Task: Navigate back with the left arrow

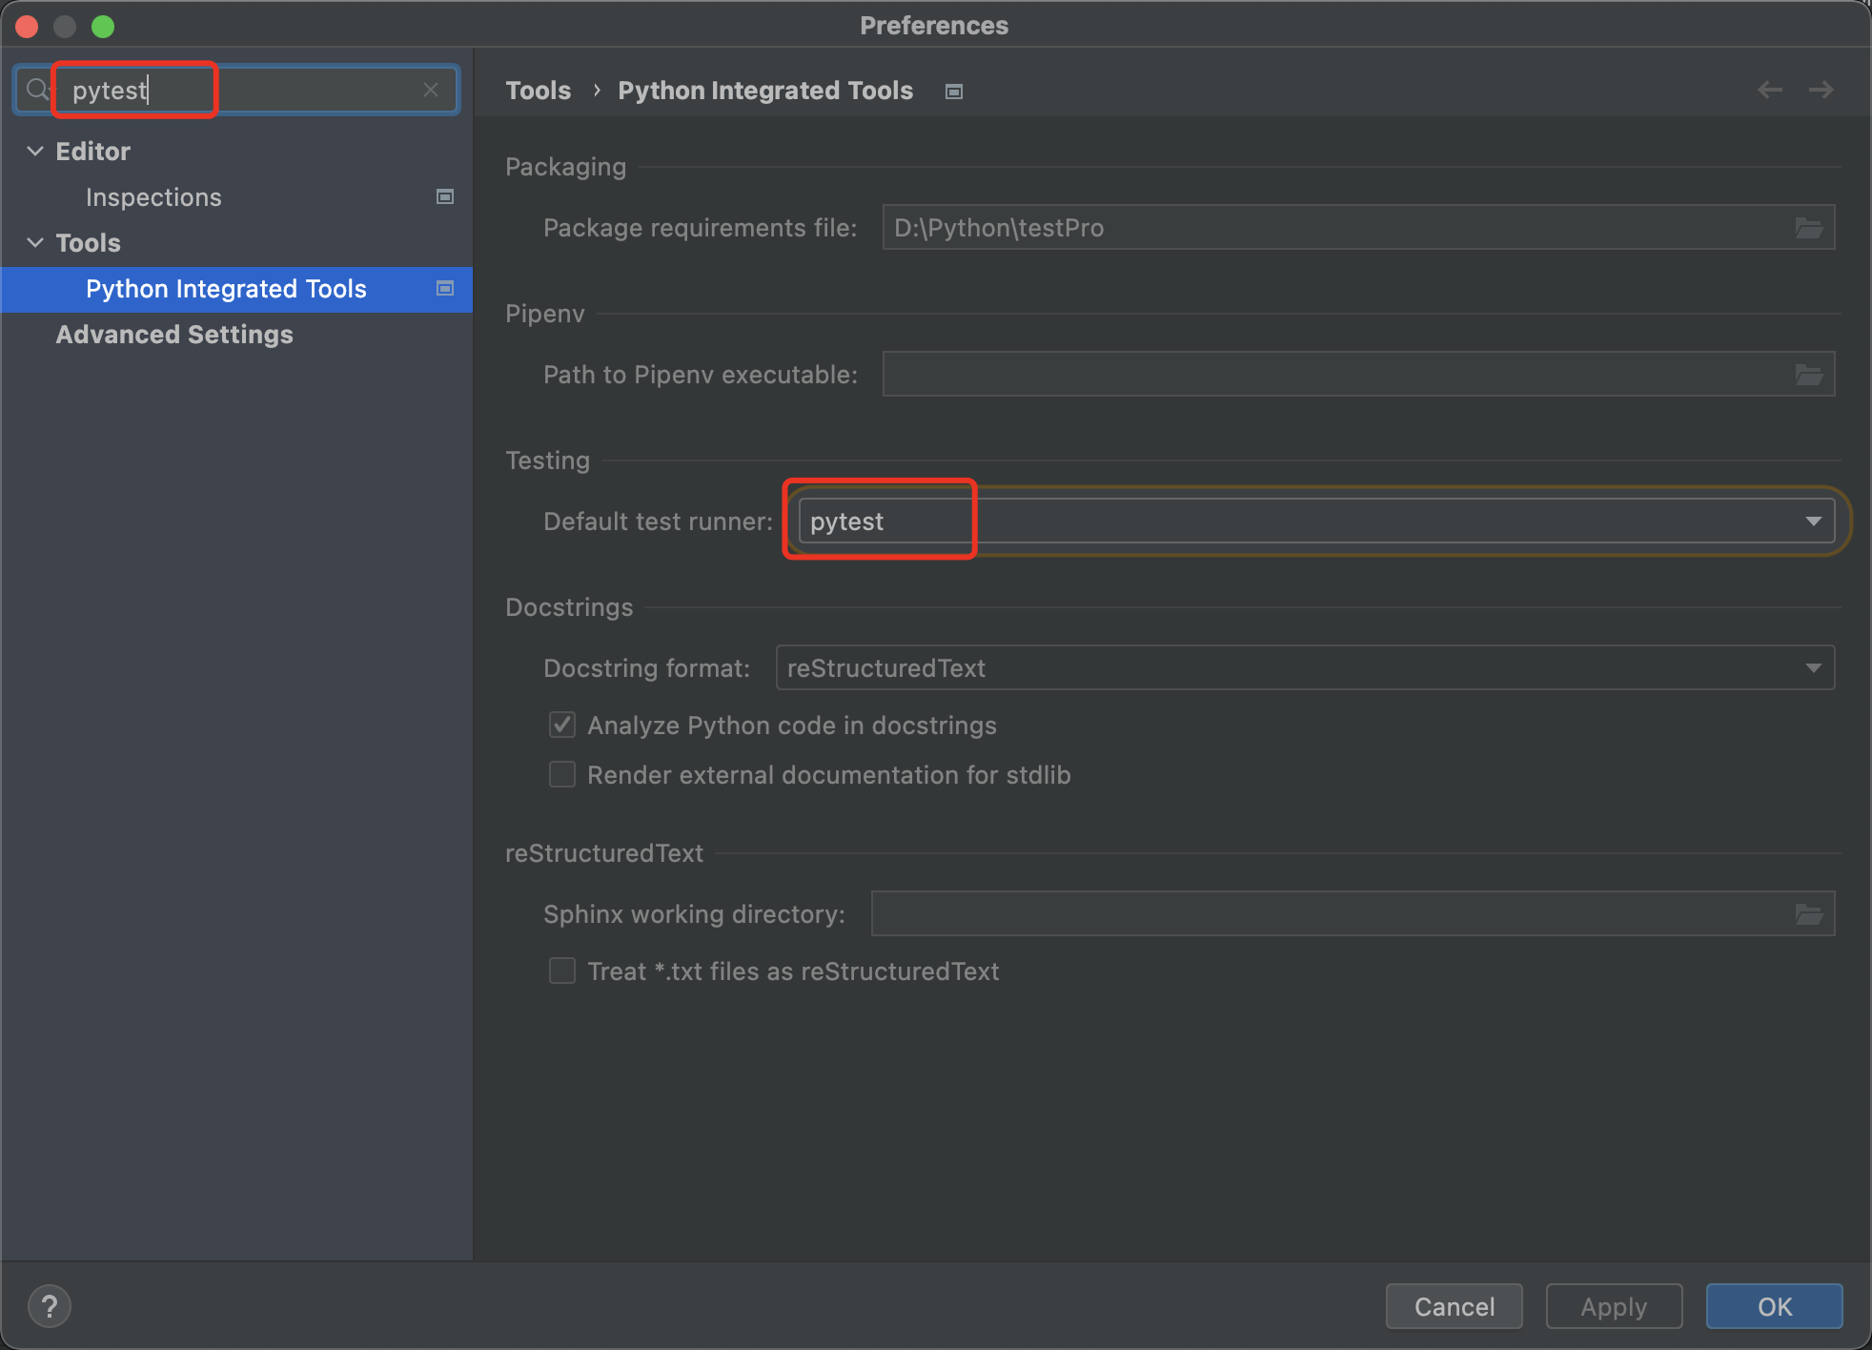Action: click(x=1769, y=90)
